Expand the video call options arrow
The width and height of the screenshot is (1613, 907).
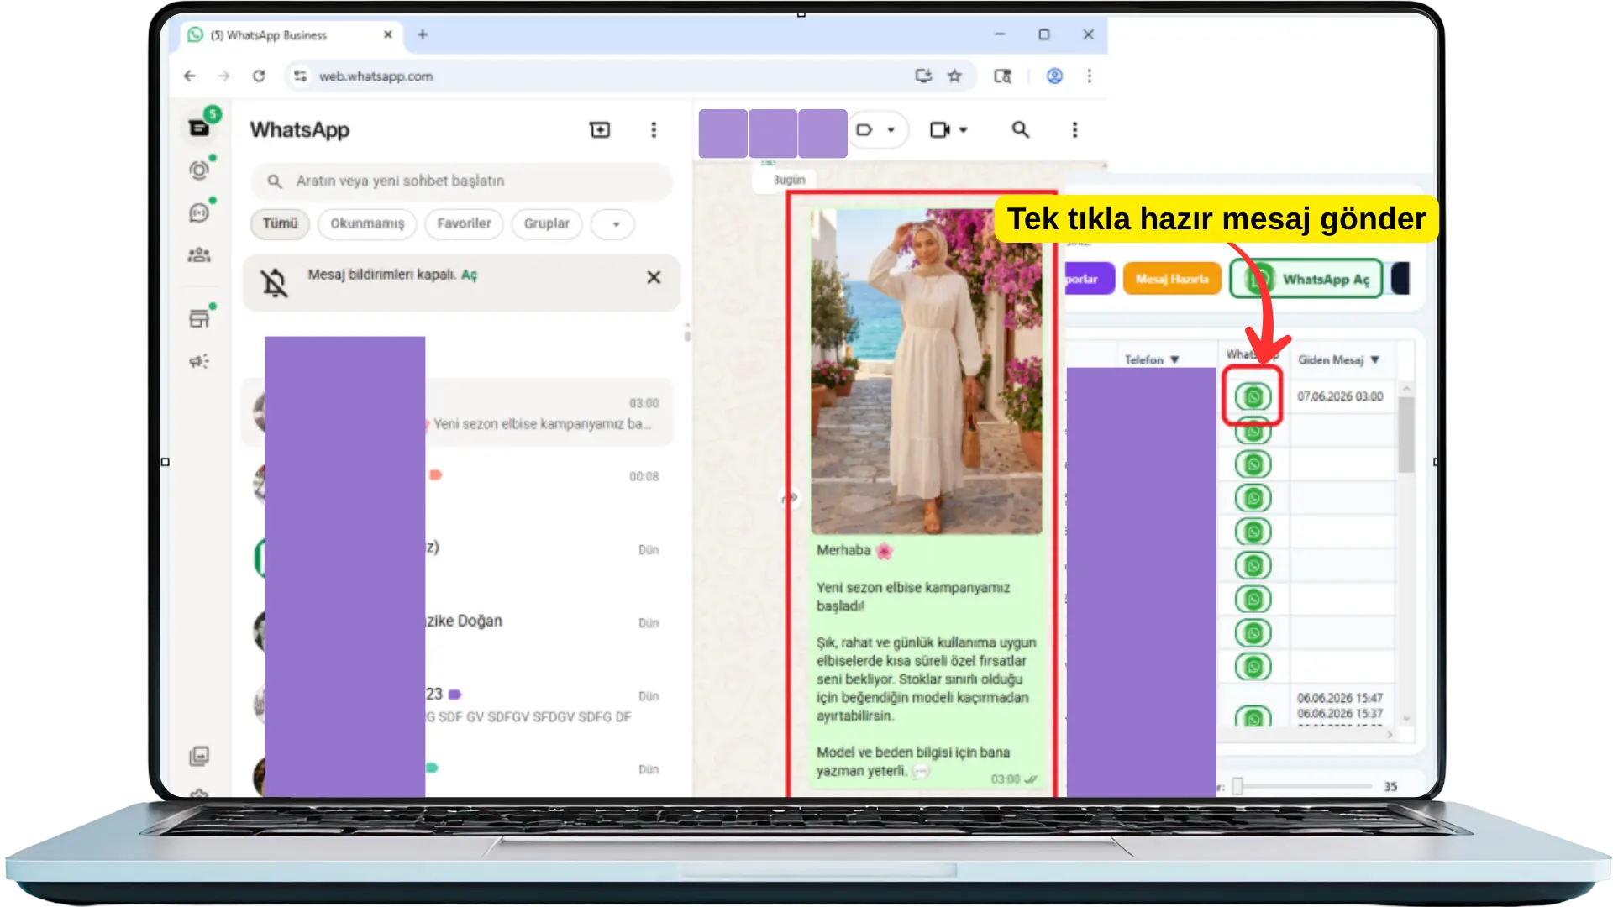964,130
